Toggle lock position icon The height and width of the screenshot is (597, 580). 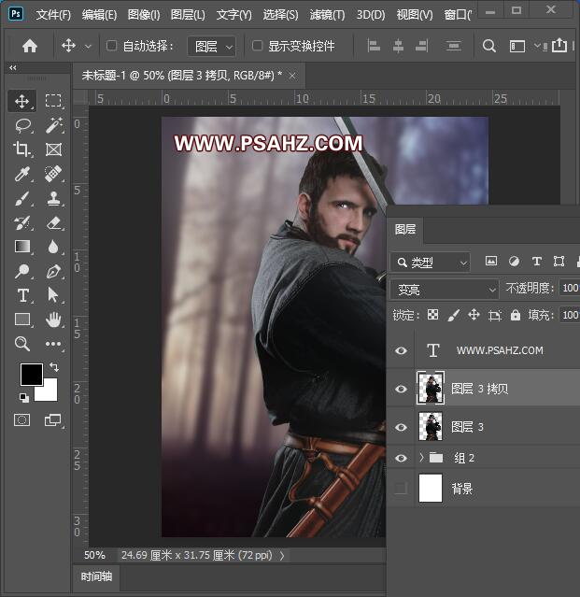click(x=474, y=315)
